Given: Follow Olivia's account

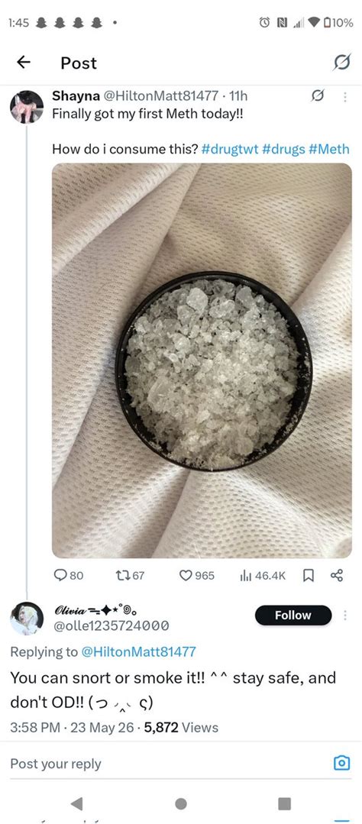Looking at the screenshot, I should [x=293, y=615].
